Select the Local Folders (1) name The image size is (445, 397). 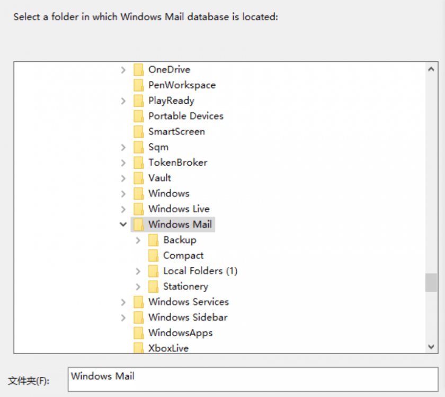(200, 271)
